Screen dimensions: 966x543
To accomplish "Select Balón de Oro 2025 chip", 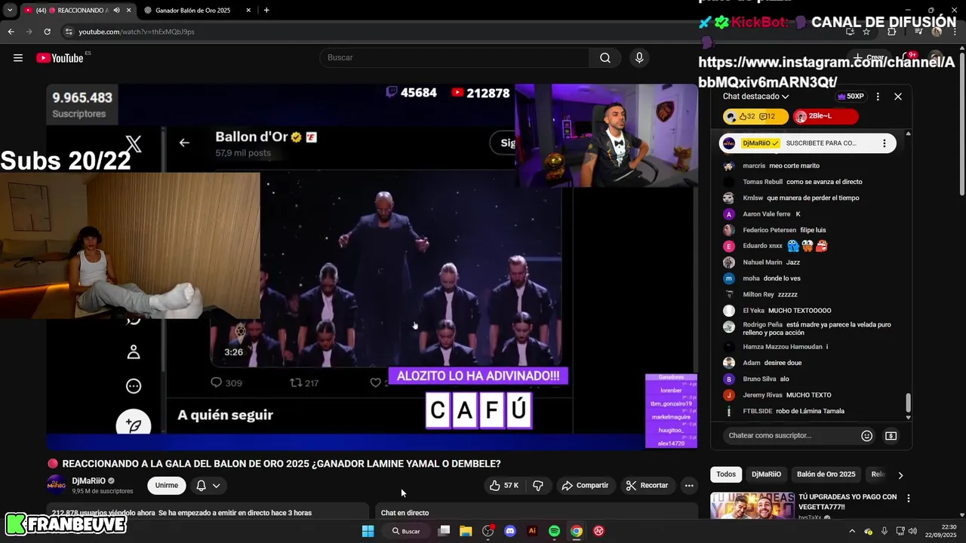I will click(x=826, y=474).
